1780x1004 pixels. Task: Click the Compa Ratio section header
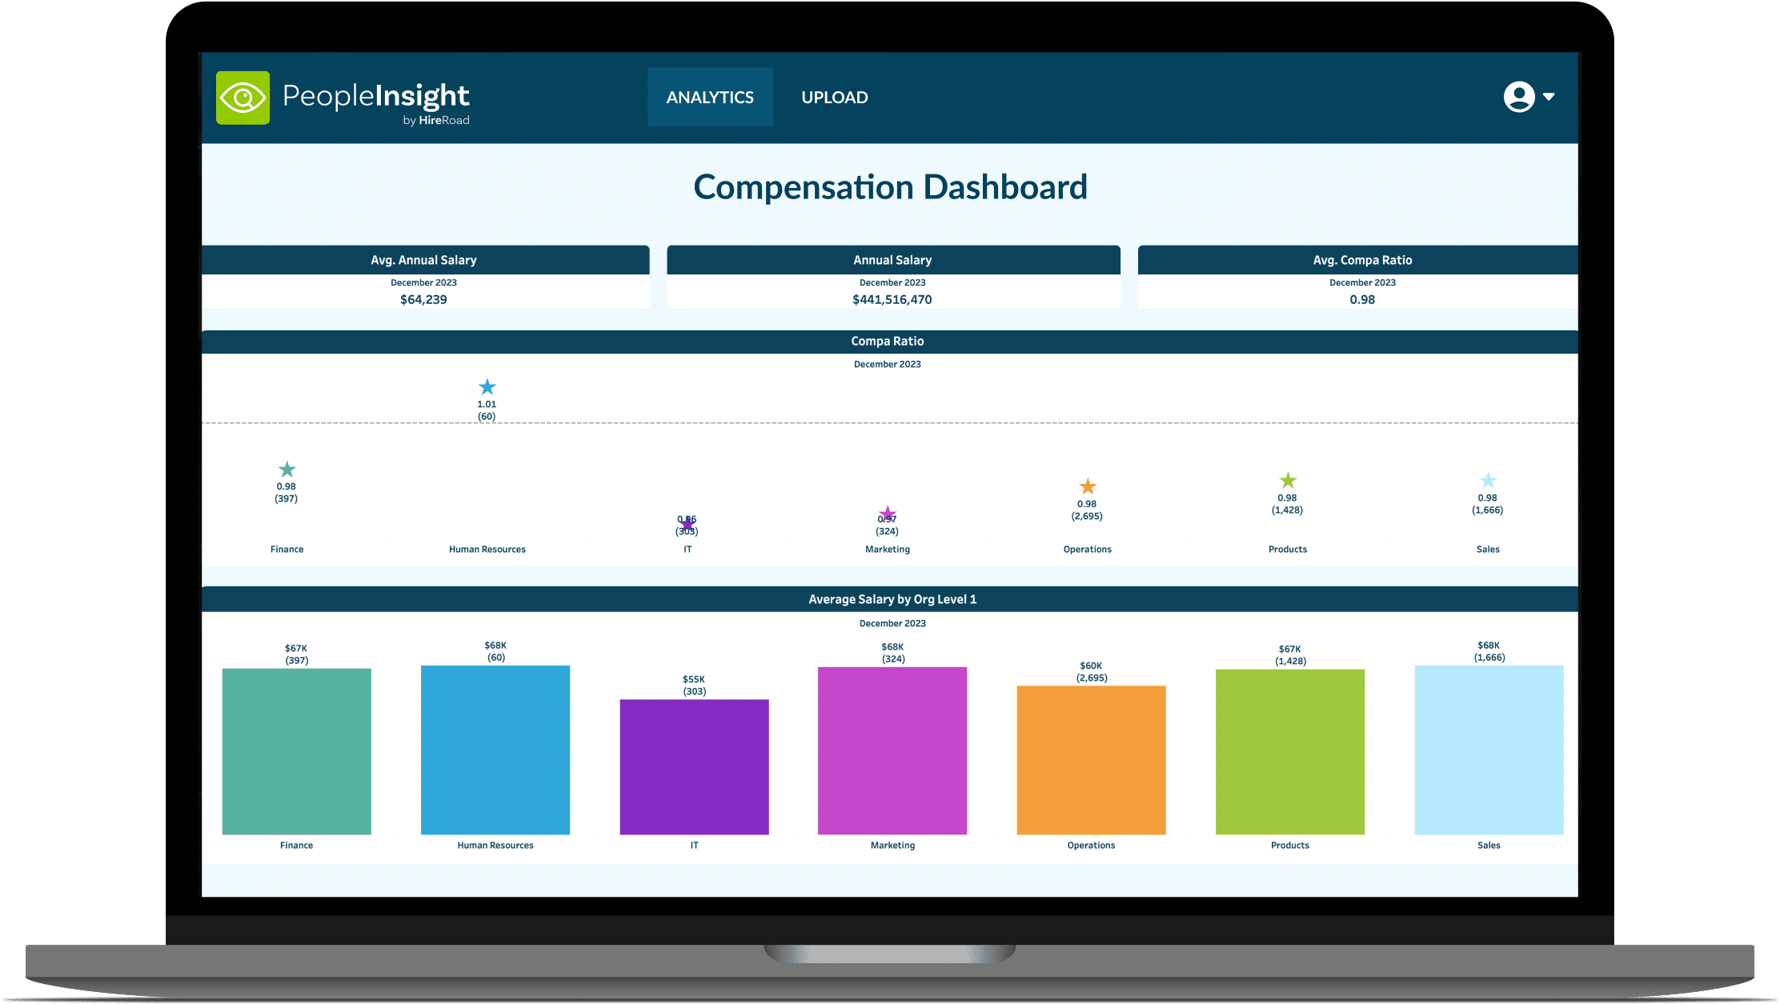(889, 342)
